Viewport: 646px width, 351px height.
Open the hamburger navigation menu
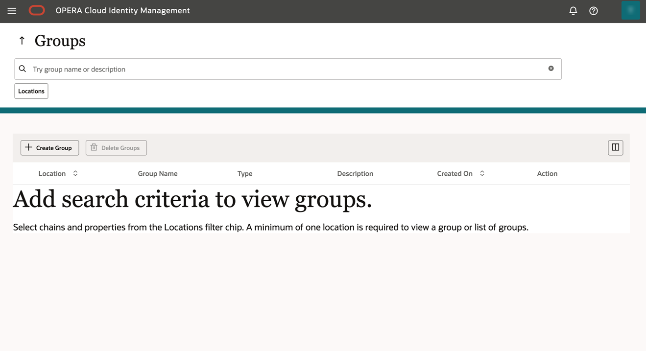(x=12, y=11)
